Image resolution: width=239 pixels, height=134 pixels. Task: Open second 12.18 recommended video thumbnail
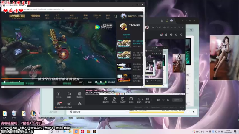pos(124,55)
